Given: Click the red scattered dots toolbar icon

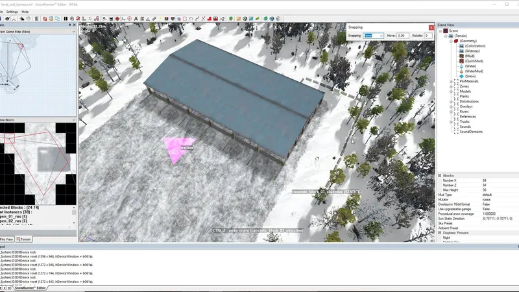Looking at the screenshot, I should [x=203, y=19].
